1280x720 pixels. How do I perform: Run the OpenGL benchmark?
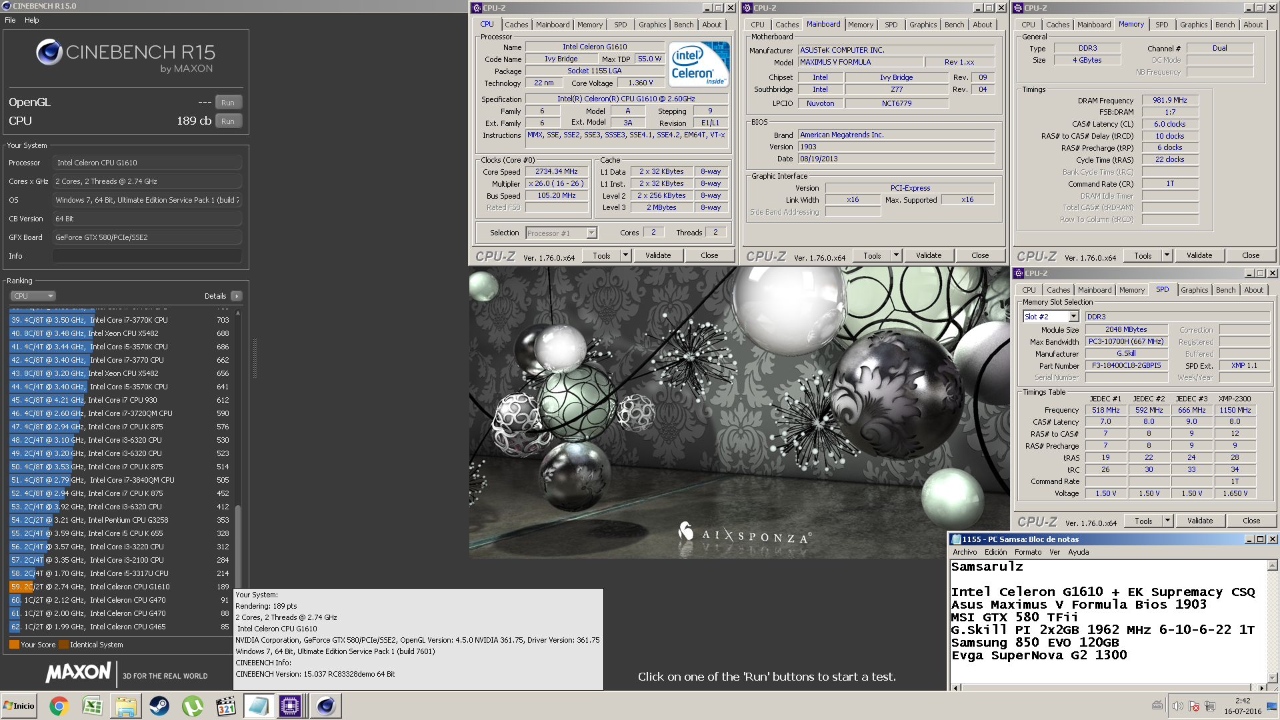[228, 103]
